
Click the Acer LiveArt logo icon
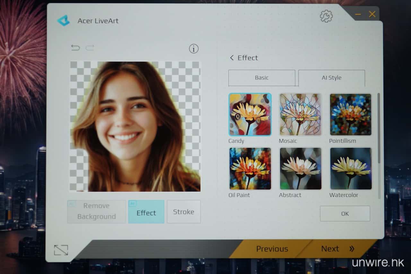coord(64,21)
